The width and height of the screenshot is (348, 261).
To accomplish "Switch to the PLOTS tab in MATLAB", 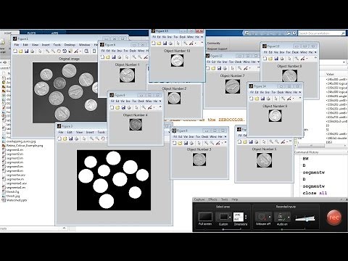I will [x=31, y=33].
